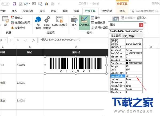
Task: Select the (名称) property row
Action: click(126, 44)
